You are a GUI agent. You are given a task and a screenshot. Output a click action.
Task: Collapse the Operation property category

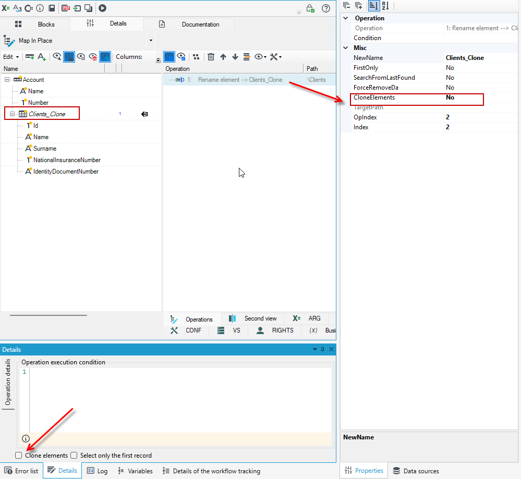tap(346, 18)
